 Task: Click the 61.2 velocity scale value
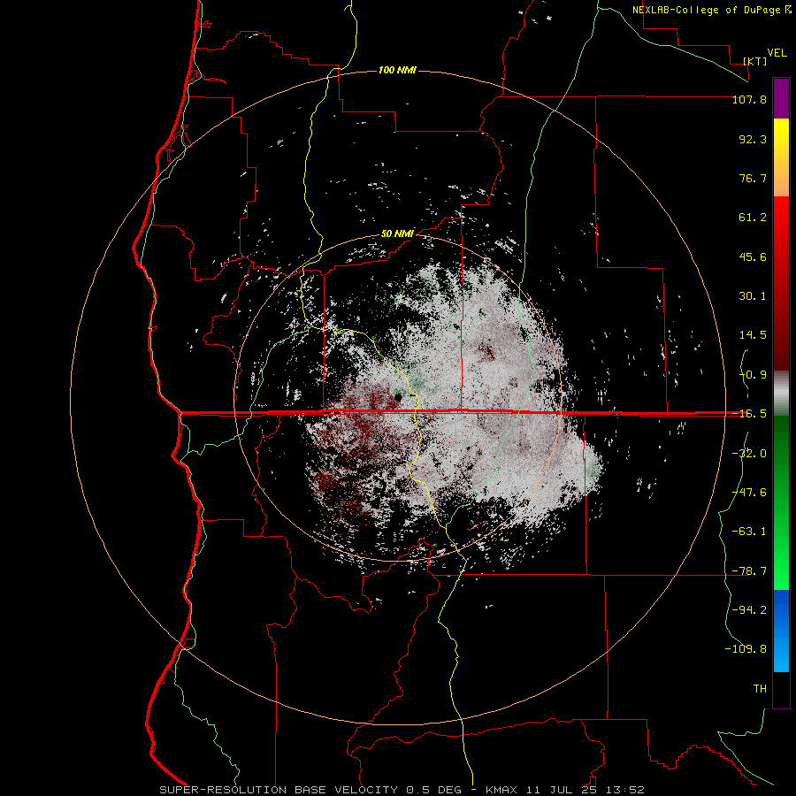(753, 218)
